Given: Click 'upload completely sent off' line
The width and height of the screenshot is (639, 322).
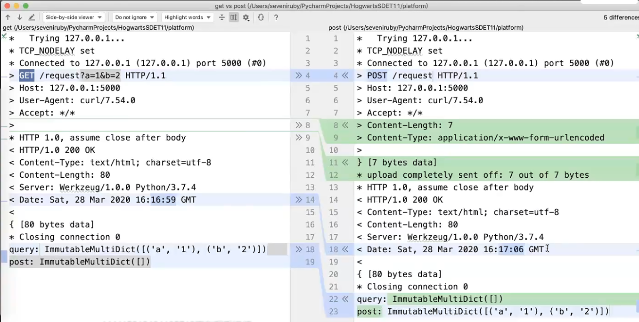Looking at the screenshot, I should (x=473, y=175).
